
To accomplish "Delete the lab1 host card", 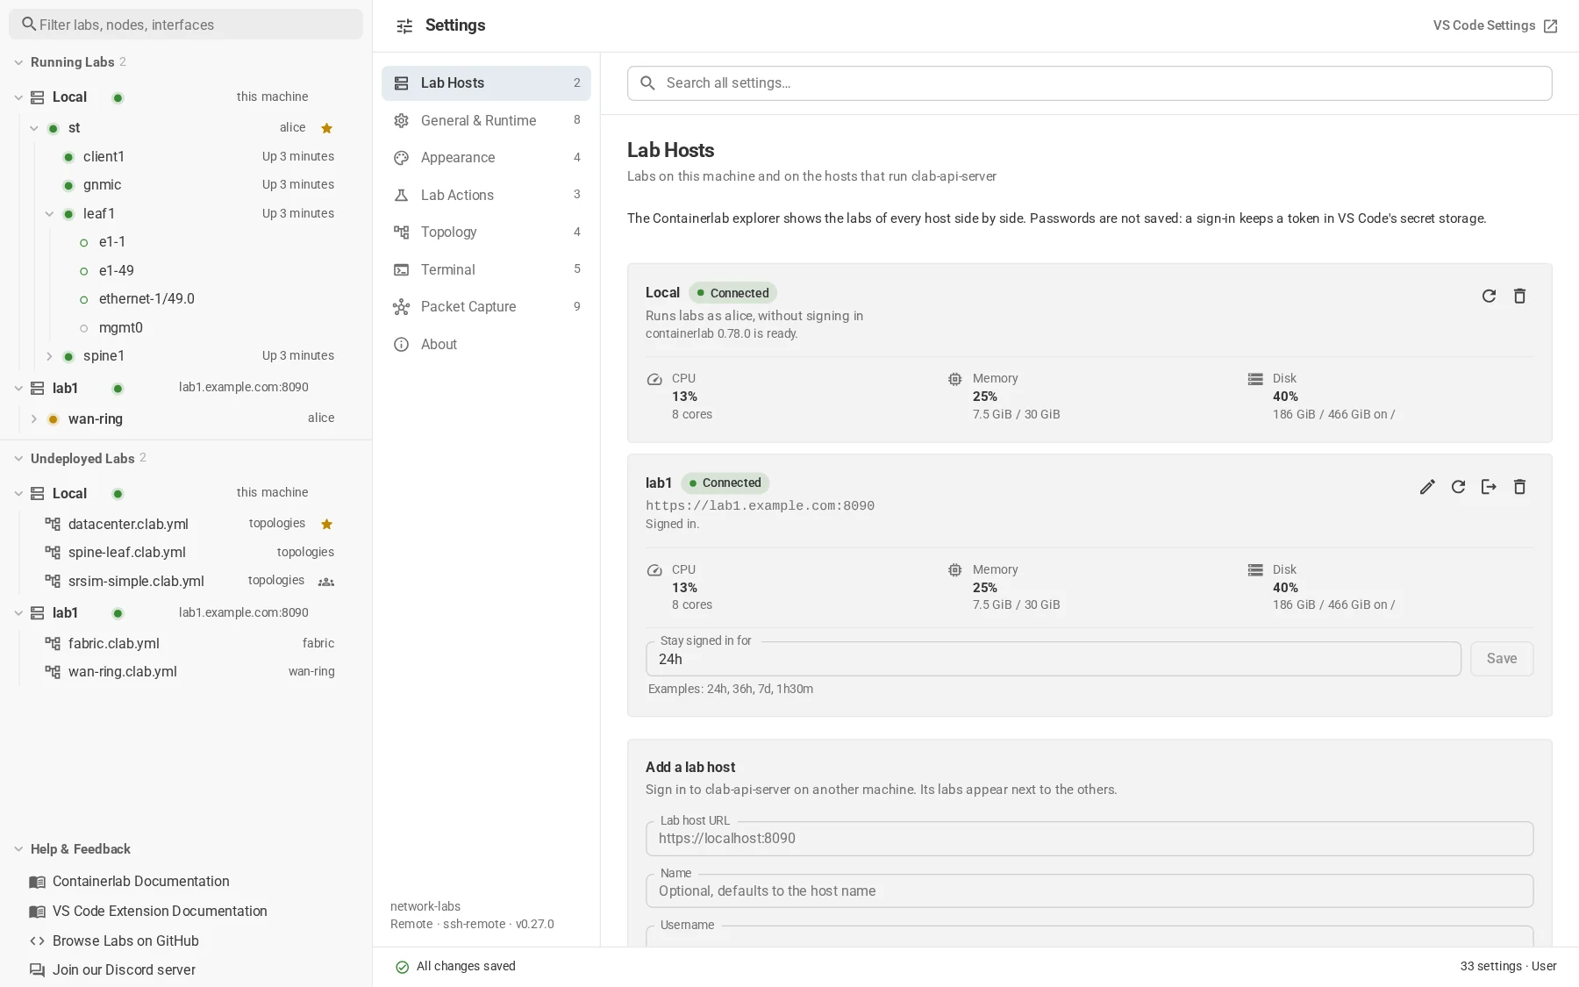I will [1519, 487].
